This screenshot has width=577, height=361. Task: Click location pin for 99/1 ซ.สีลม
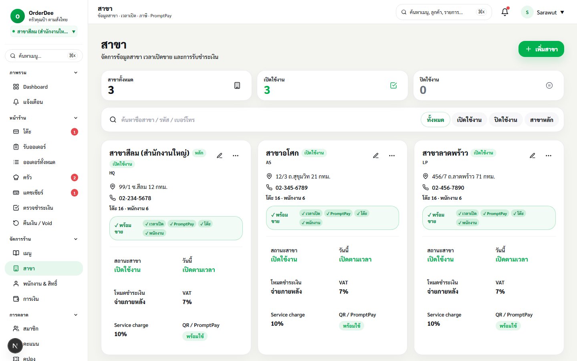click(x=113, y=187)
